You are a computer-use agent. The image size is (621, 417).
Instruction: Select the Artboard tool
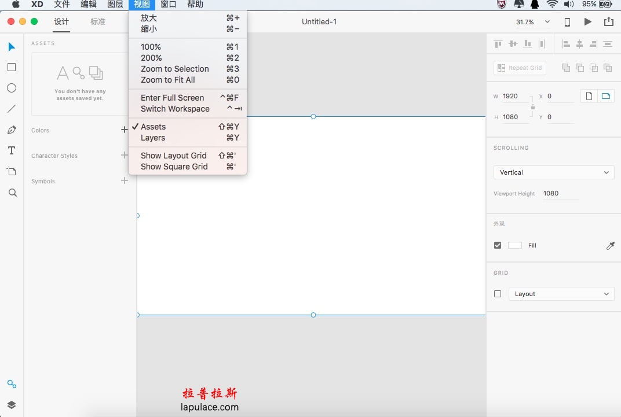click(12, 171)
